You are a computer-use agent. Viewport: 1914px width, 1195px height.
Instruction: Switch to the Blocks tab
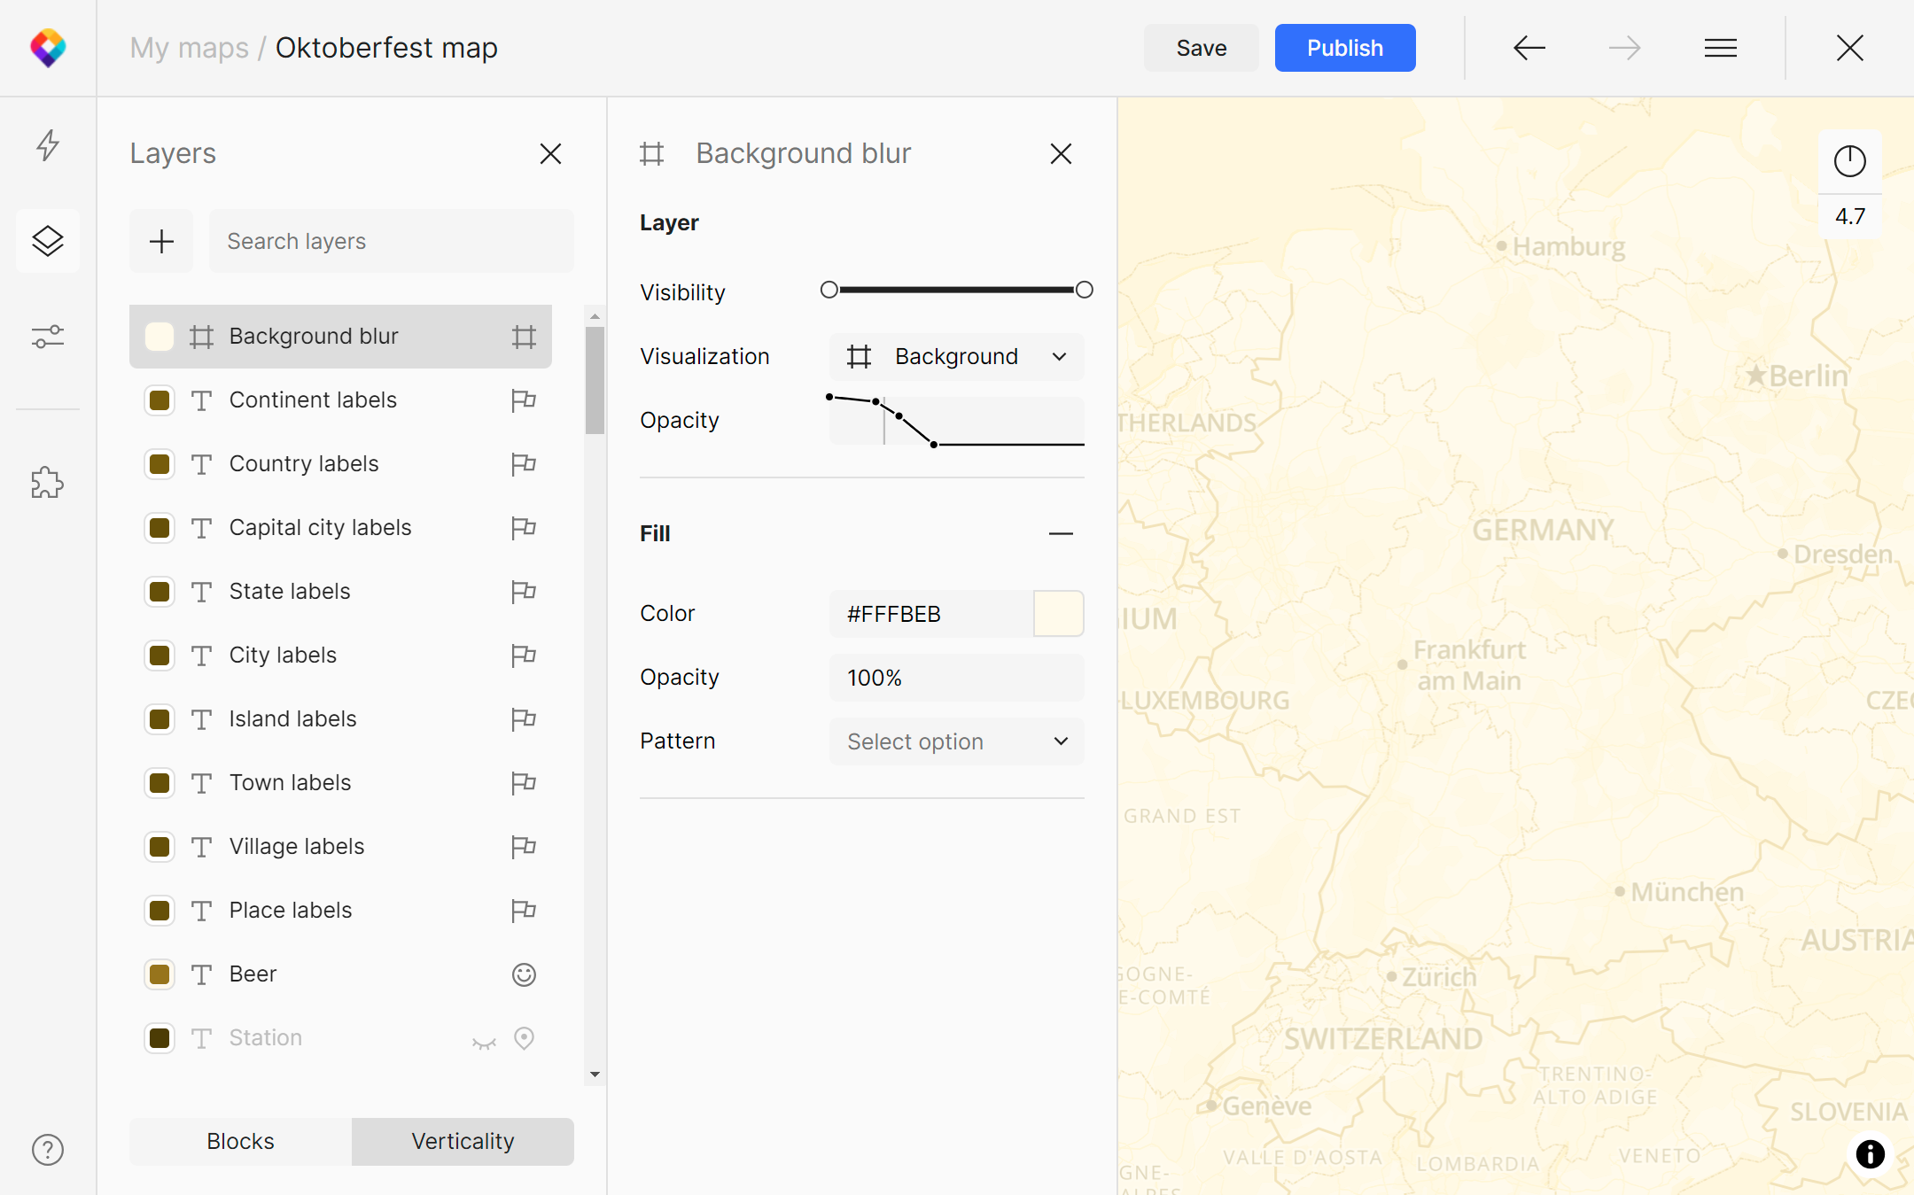tap(240, 1141)
